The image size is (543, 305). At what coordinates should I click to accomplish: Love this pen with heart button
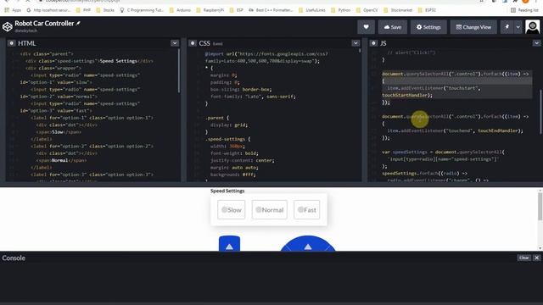(x=366, y=27)
